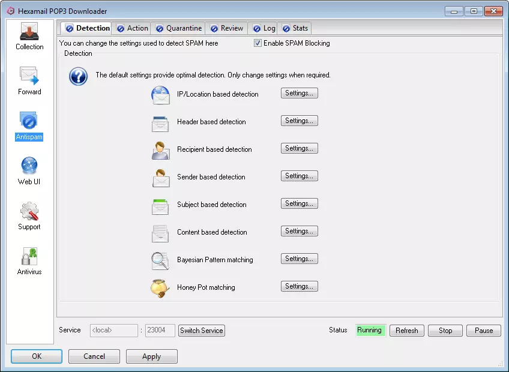The width and height of the screenshot is (509, 372).
Task: Go to the Support section
Action: pos(29,216)
